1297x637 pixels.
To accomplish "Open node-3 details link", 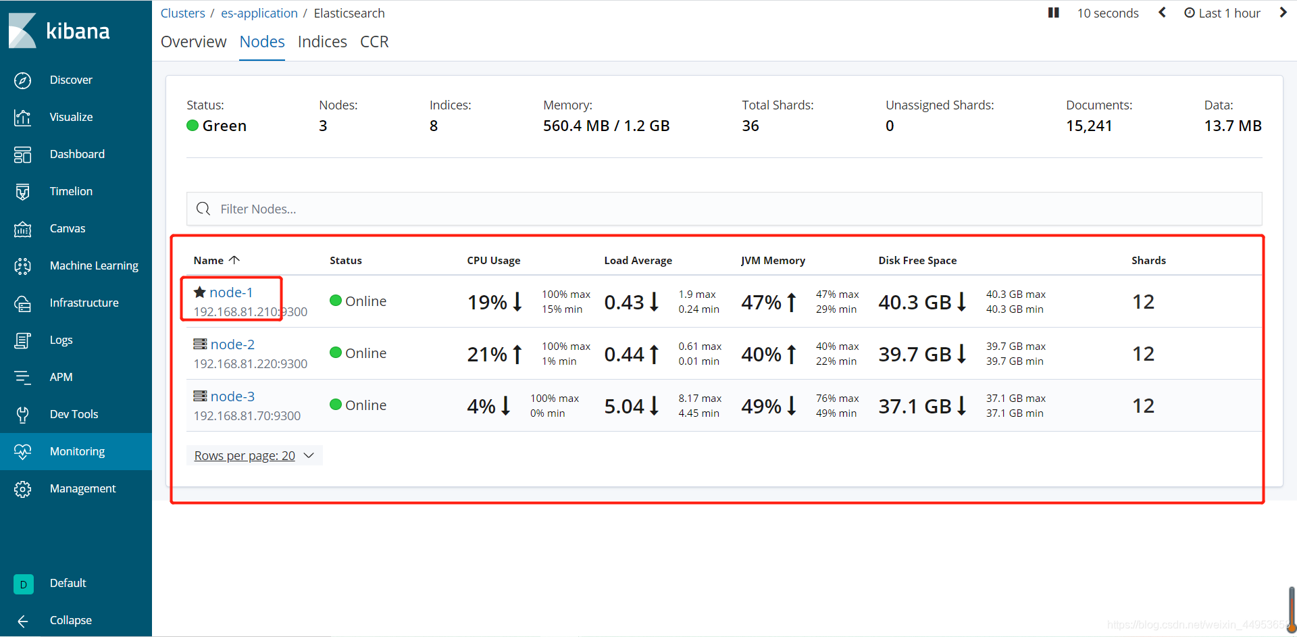I will tap(232, 397).
